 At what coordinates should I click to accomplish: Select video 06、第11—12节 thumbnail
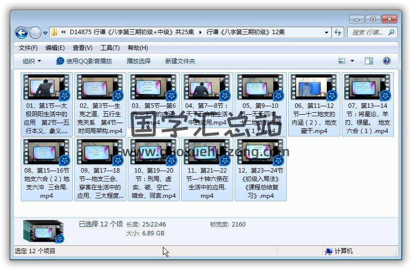pos(314,87)
